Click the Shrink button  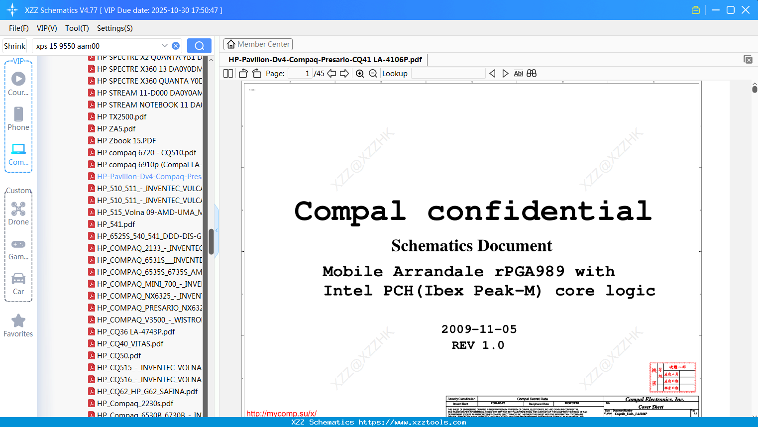(15, 46)
